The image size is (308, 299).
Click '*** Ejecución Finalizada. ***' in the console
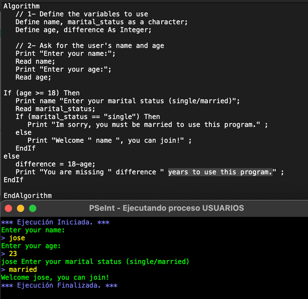coord(59,285)
